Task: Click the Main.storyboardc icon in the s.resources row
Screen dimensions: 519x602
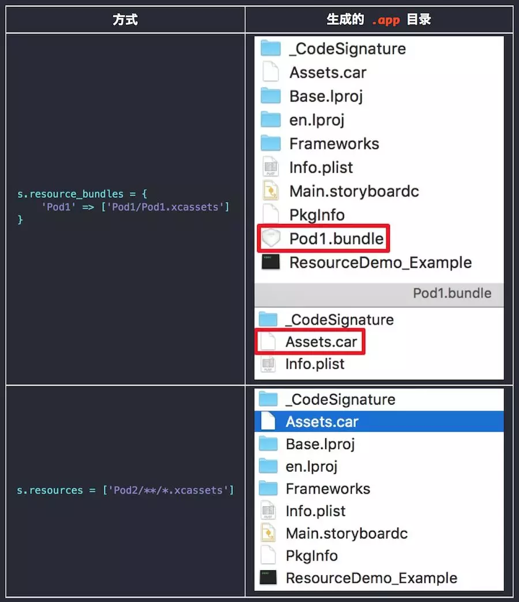Action: (268, 533)
